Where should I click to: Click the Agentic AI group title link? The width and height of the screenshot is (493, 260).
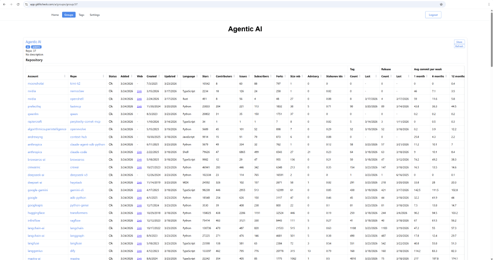[x=33, y=42]
